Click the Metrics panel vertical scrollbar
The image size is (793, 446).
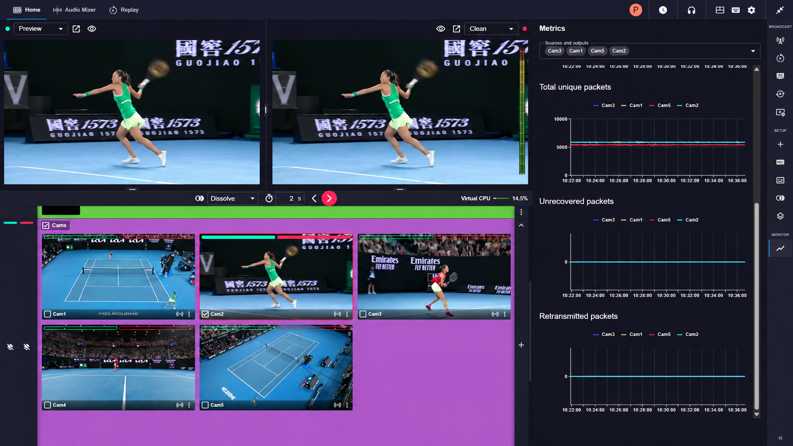click(756, 306)
